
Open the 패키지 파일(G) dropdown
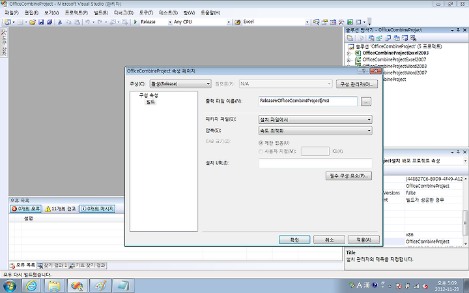point(315,119)
